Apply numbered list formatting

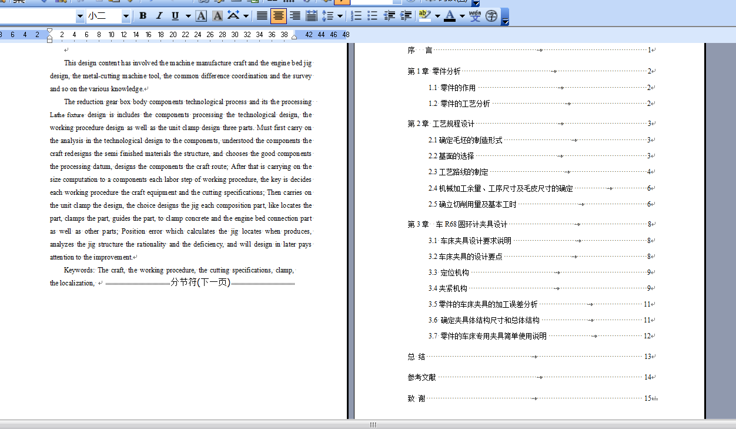coord(356,16)
